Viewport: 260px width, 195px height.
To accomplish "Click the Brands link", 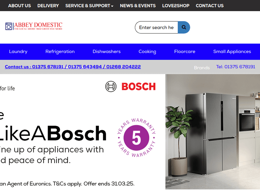I will click(202, 68).
